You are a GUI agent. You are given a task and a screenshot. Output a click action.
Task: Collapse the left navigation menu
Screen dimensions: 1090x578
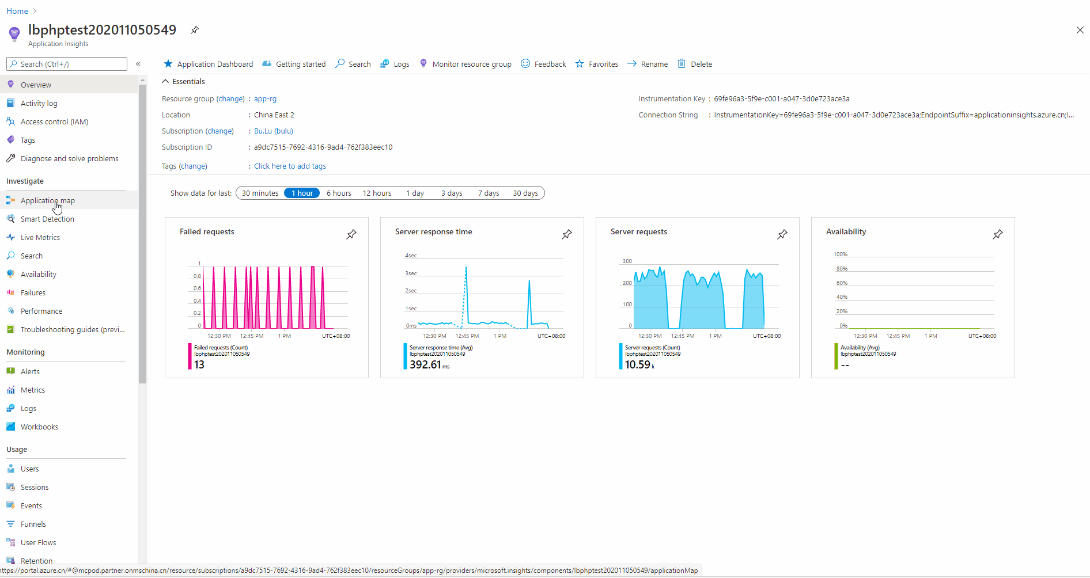point(138,64)
